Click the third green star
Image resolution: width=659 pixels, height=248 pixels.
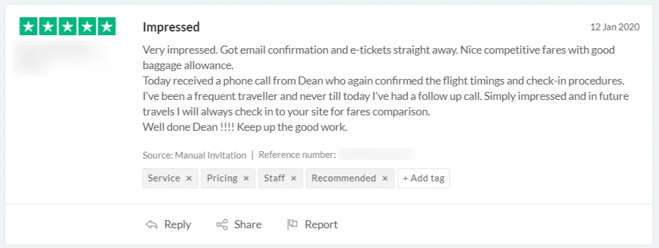pos(67,27)
